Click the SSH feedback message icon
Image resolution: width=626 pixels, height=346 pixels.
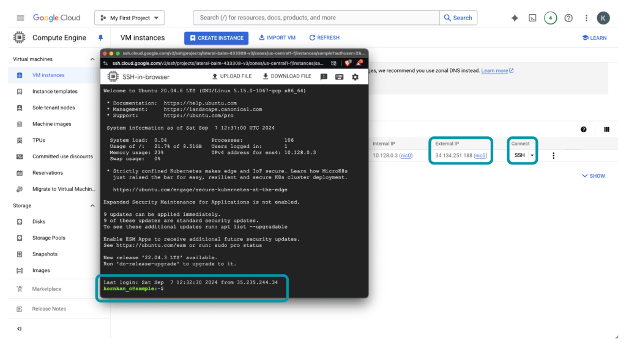(x=324, y=77)
